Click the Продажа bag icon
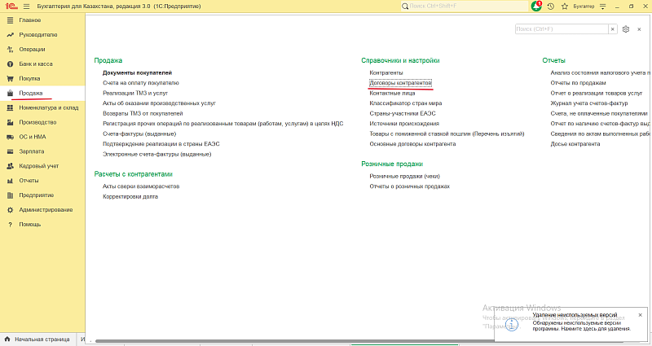652x346 pixels. (x=11, y=93)
